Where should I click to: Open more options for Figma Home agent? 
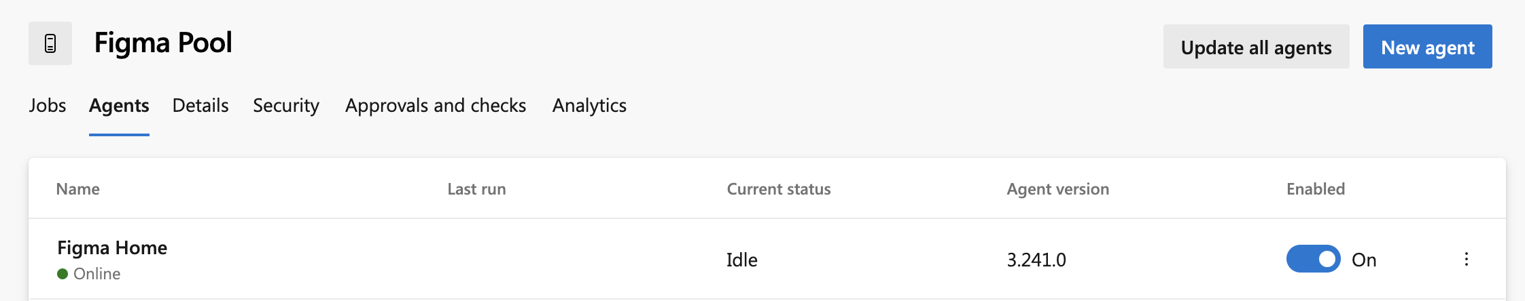click(x=1466, y=259)
